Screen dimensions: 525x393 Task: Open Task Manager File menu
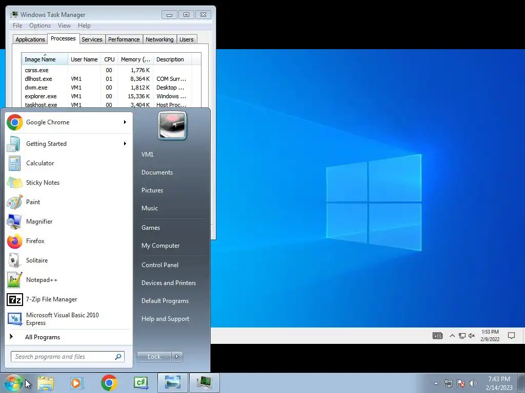(x=17, y=26)
